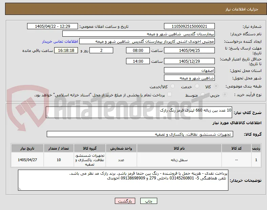Click the چاپ print button
The image size is (267, 210).
tap(149, 201)
